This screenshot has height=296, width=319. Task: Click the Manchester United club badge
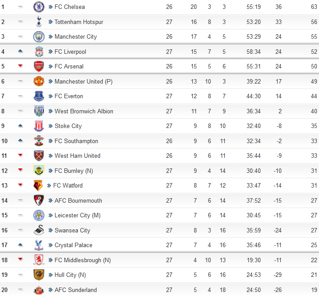coord(39,81)
